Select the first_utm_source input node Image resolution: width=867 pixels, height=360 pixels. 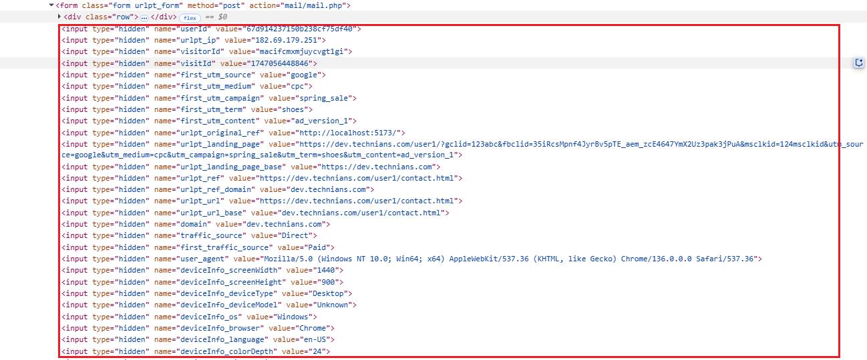coord(200,75)
